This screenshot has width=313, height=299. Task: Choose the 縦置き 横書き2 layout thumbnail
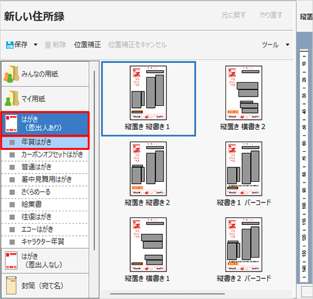(244, 93)
